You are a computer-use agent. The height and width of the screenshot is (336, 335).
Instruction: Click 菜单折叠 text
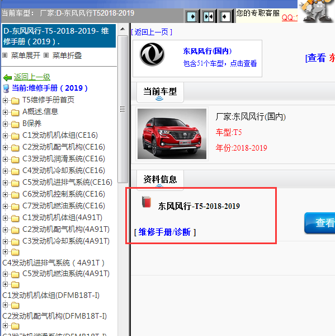point(67,55)
